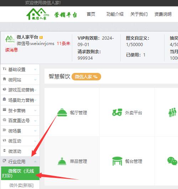The image size is (178, 189).
Task: Expand the 百度直达号 chevron
Action: coord(35,120)
